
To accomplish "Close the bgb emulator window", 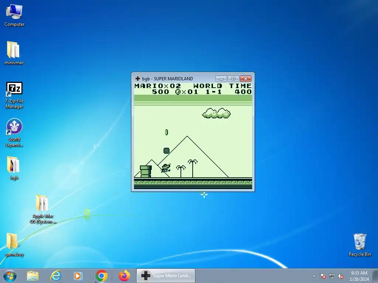I will pos(245,79).
